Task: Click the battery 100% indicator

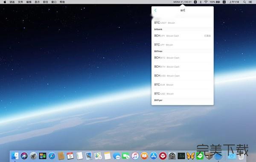Action: click(215, 2)
